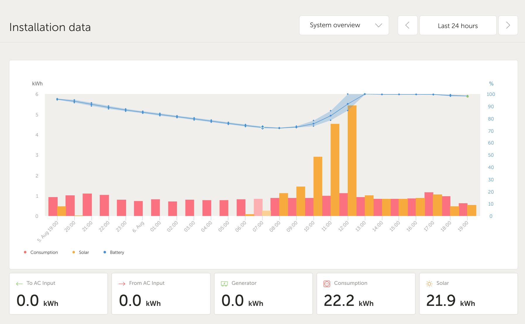Click the System overview chevron arrow
525x324 pixels.
click(378, 25)
